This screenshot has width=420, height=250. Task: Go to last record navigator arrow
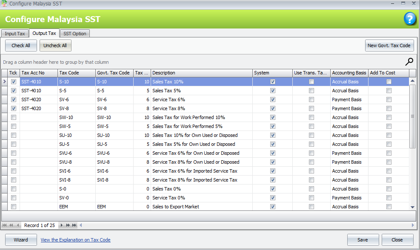coord(74,225)
